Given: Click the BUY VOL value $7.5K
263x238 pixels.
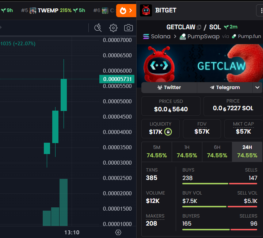Looking at the screenshot, I should [190, 201].
